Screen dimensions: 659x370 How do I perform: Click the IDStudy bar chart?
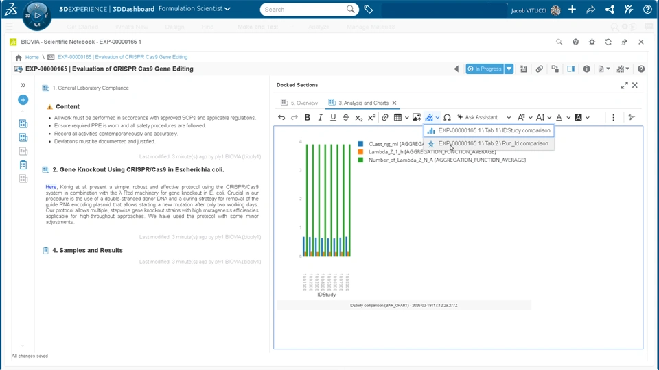point(327,199)
